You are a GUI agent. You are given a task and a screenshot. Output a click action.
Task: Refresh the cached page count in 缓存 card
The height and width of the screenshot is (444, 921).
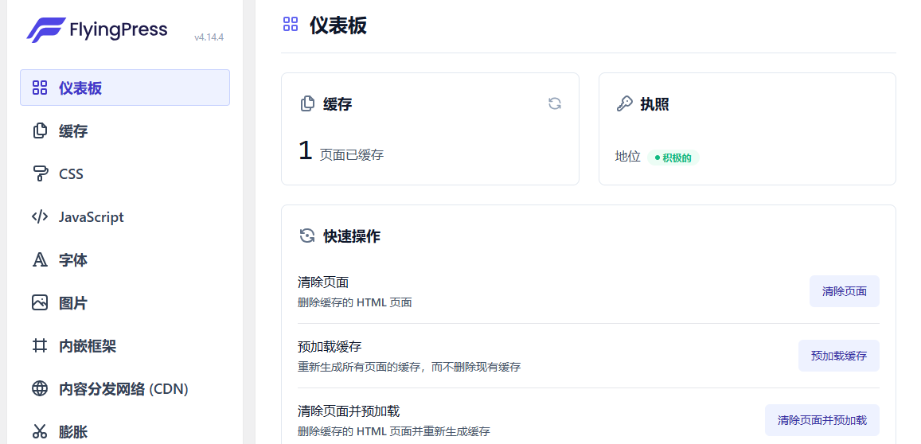(555, 103)
